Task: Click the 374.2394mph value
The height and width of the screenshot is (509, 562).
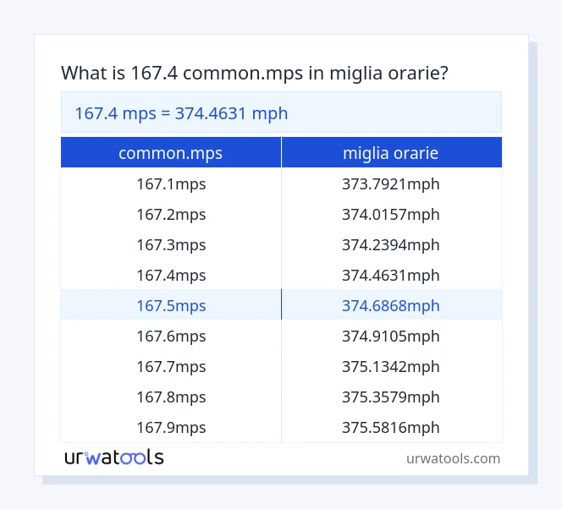Action: tap(391, 245)
